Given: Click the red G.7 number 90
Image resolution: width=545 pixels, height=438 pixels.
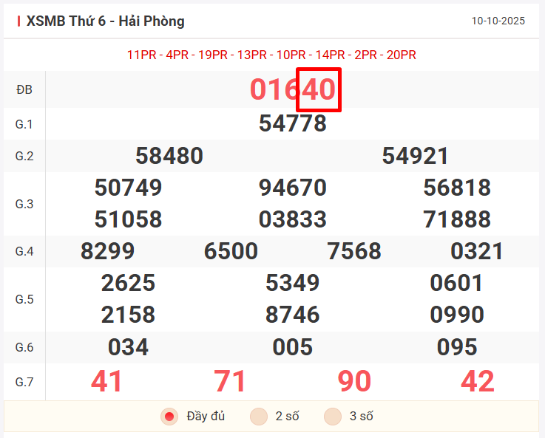Looking at the screenshot, I should coord(354,381).
